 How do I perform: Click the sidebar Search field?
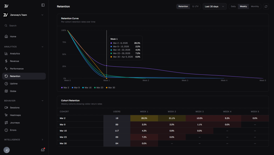click(x=24, y=26)
